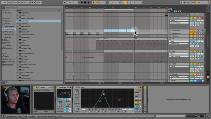Screen dimensions: 211x119
Task: Expand the Auto Filter folder
Action: [17, 21]
